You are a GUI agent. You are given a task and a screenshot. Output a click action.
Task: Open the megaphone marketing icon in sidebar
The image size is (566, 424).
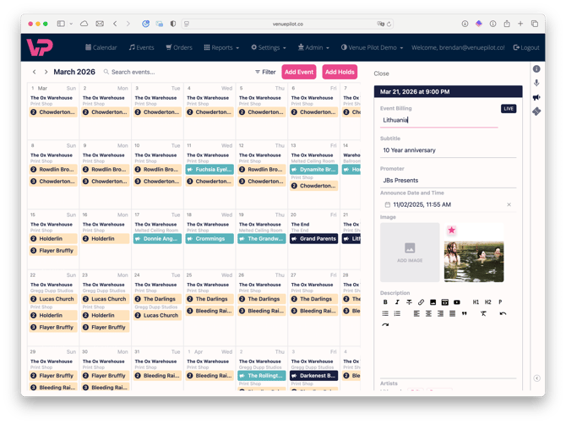(x=536, y=97)
